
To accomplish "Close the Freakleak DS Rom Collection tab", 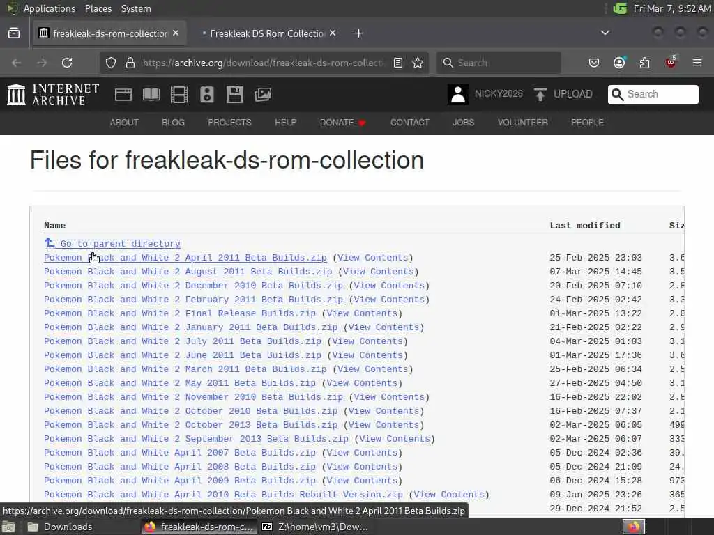I will tap(333, 33).
